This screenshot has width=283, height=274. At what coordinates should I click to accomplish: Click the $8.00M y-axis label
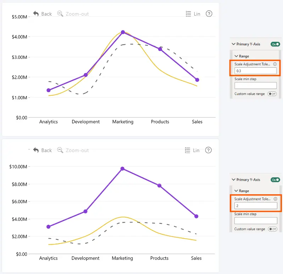tap(20, 184)
